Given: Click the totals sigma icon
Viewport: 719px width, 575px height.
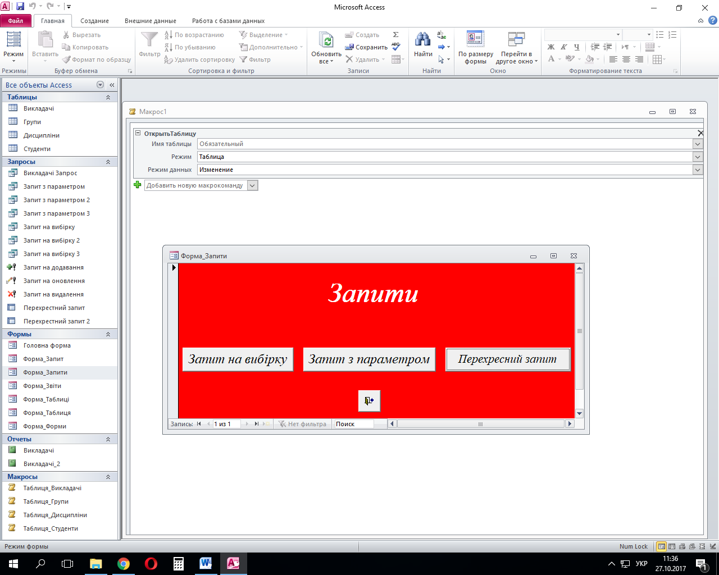Looking at the screenshot, I should click(396, 35).
